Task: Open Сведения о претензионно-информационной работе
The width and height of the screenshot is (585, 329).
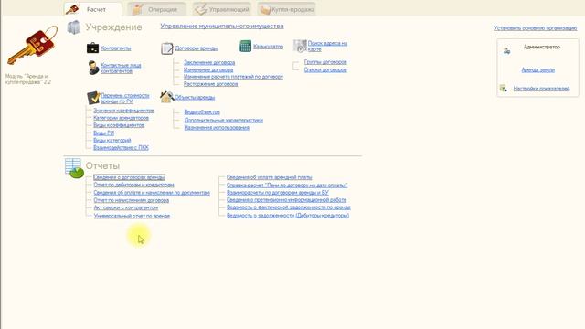Action: (286, 200)
